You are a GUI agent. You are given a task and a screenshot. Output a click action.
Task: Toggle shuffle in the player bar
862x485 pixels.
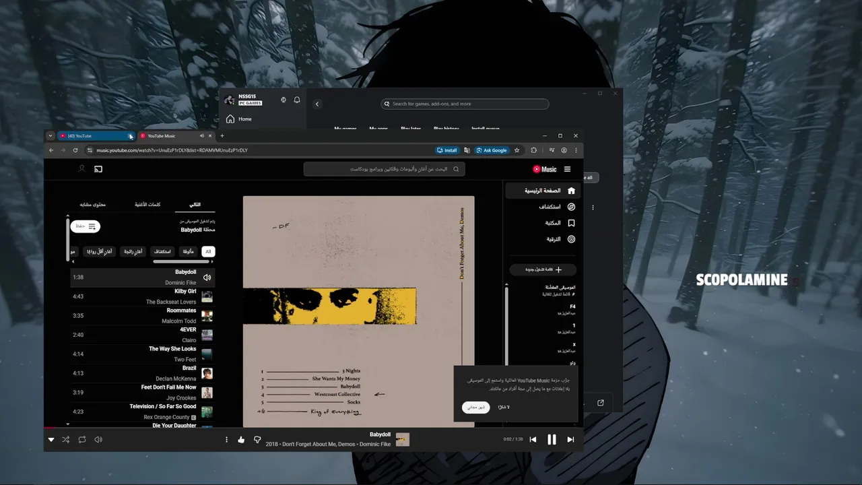click(65, 439)
